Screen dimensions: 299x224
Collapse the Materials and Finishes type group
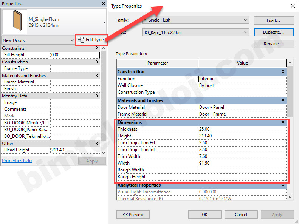283,100
